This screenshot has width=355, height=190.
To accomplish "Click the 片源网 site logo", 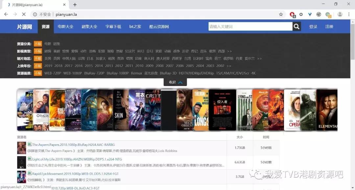I will coord(24,27).
